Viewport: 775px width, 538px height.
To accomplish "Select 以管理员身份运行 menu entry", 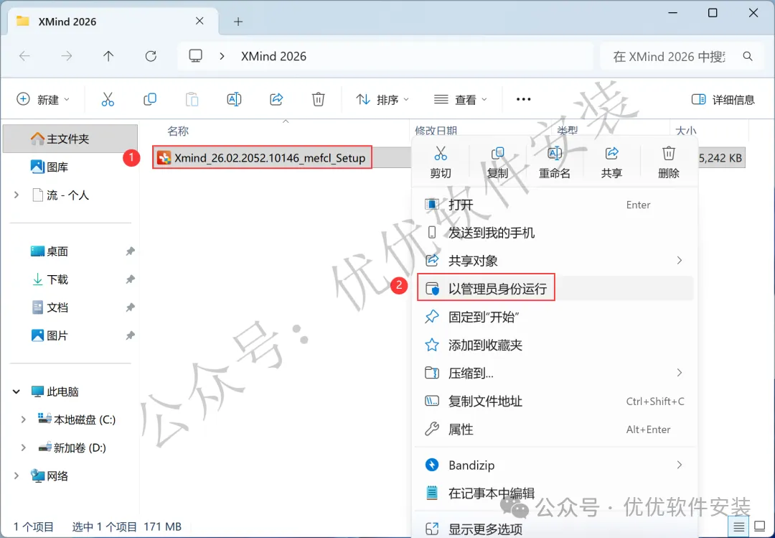I will tap(555, 289).
